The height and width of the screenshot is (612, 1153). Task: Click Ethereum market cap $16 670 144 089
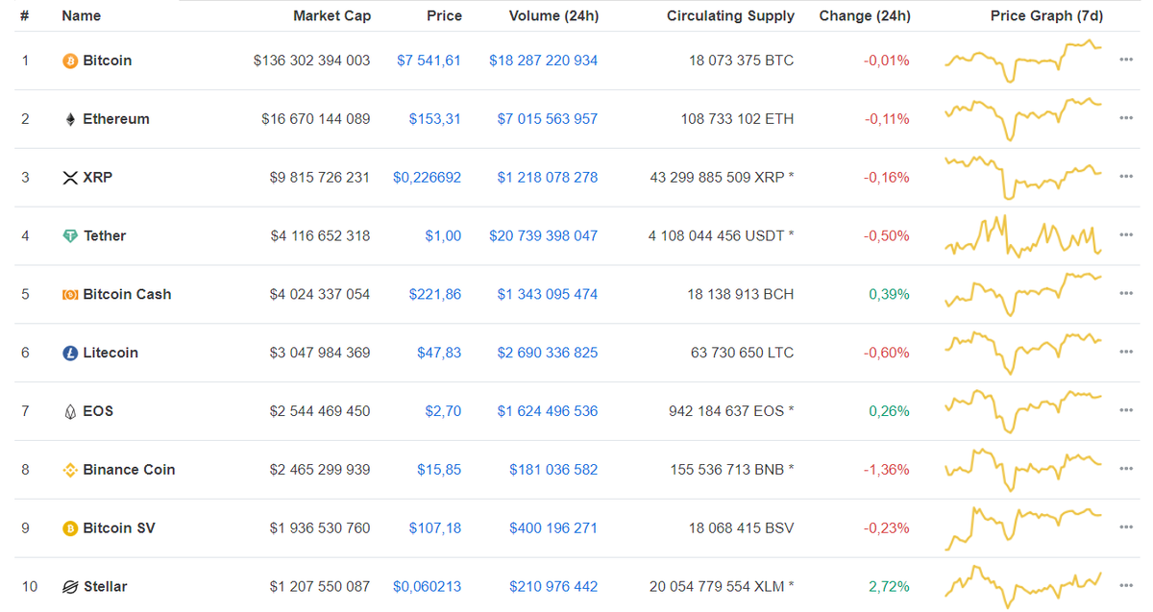(315, 119)
